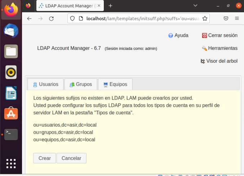The image size is (244, 176).
Task: Close the LDAP Account Manager tab
Action: (99, 6)
